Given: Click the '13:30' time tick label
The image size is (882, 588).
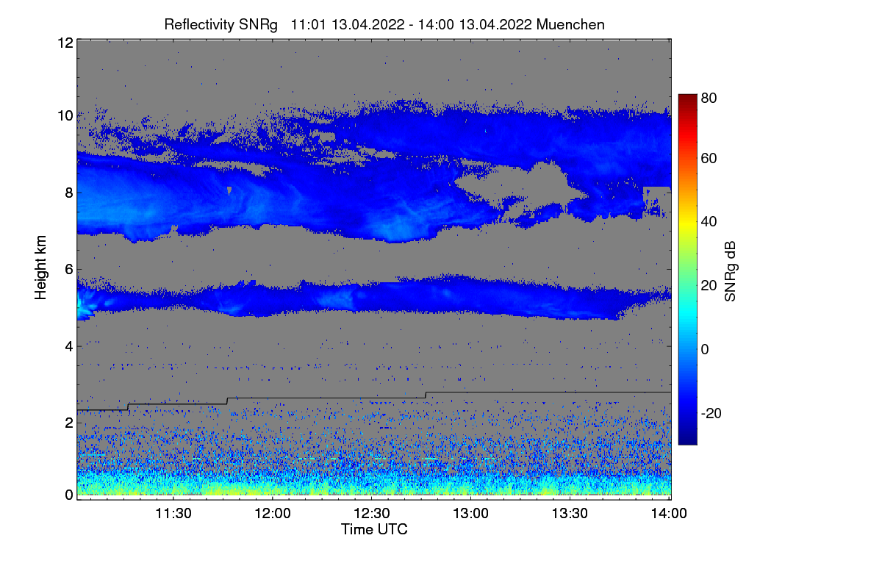Looking at the screenshot, I should point(570,514).
